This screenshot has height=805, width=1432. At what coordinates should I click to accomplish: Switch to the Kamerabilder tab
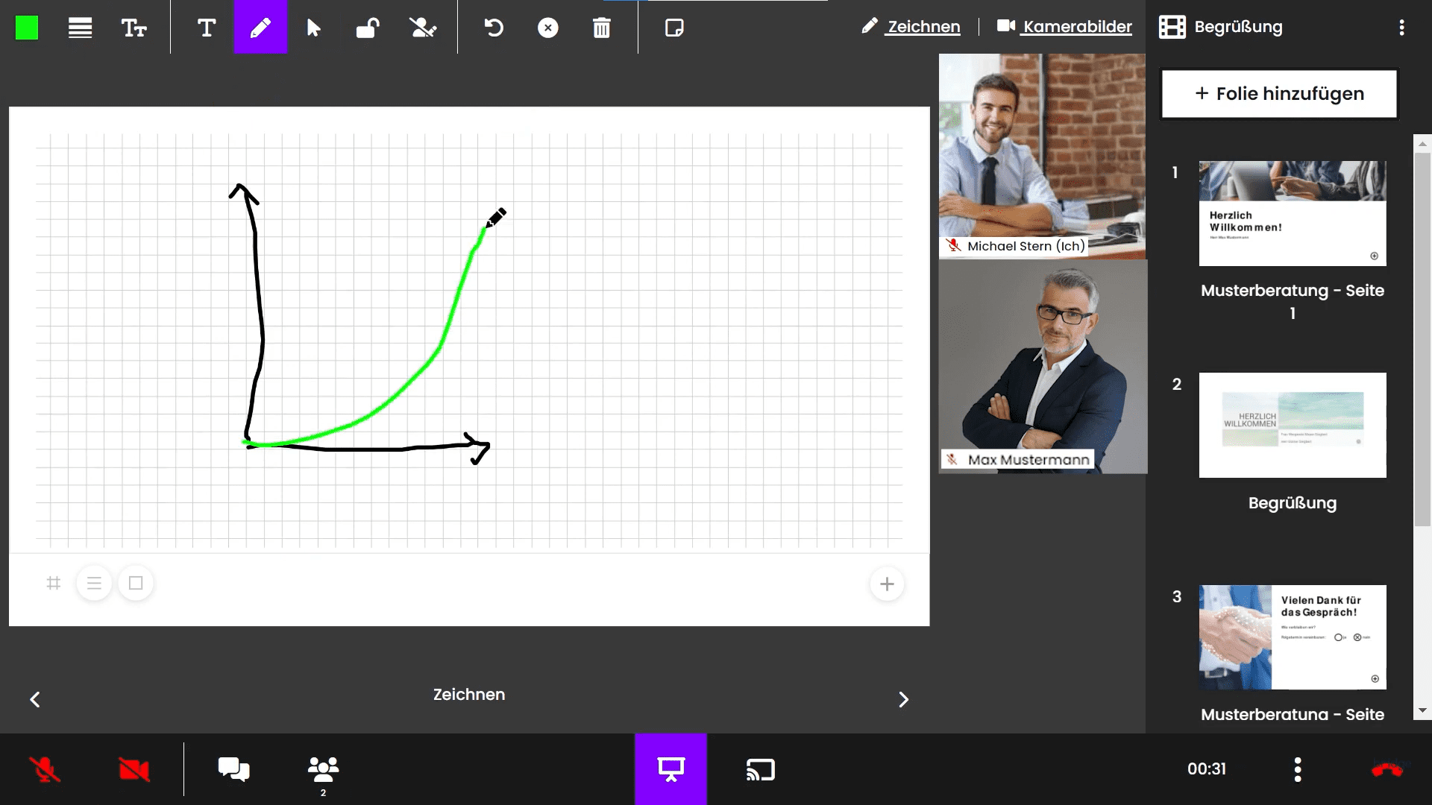(1064, 26)
